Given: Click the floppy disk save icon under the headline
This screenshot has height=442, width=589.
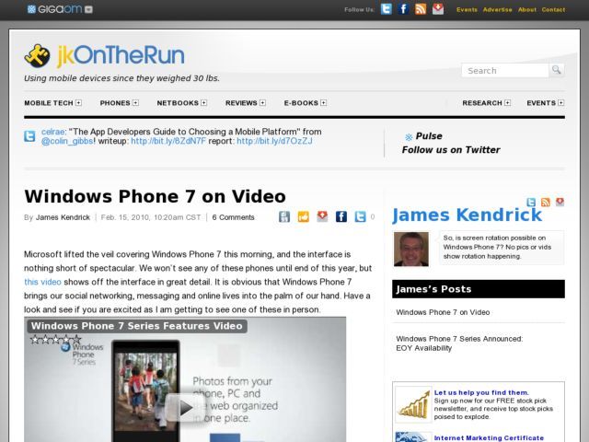Looking at the screenshot, I should coord(284,216).
